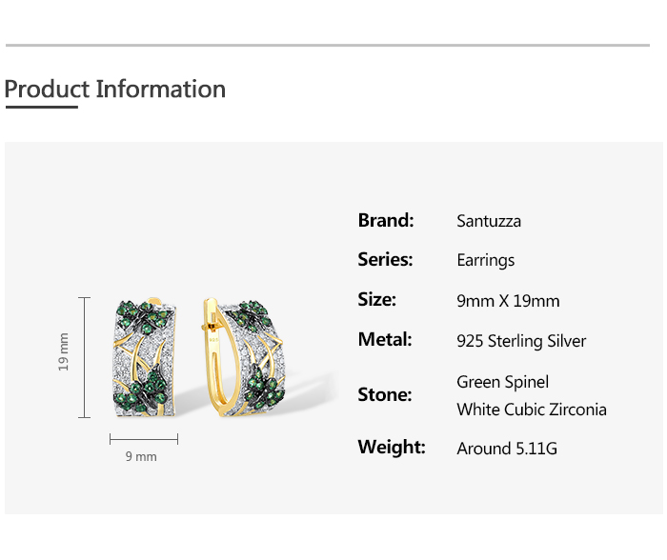Screen dimensions: 667x560
Task: Click the Green Spinel stone text
Action: click(x=502, y=382)
